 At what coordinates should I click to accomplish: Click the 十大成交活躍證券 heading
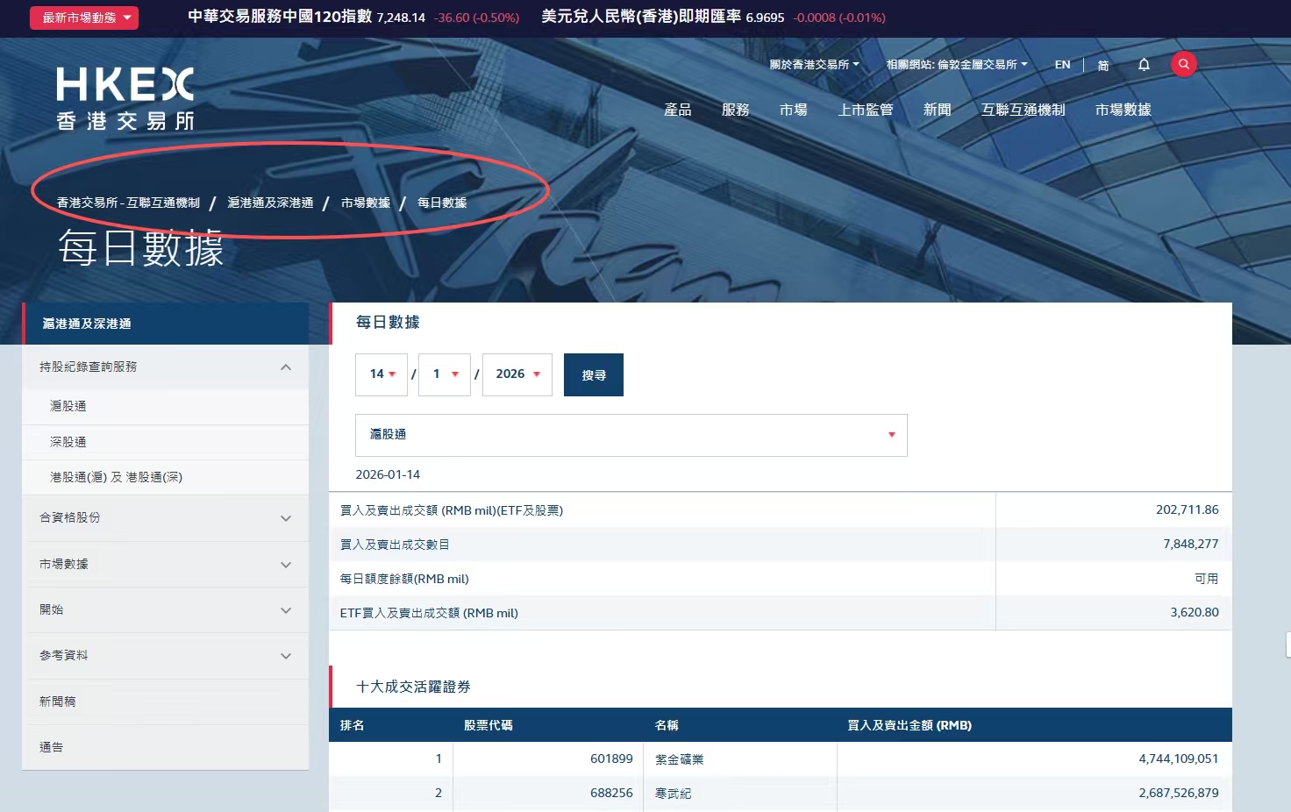(413, 687)
